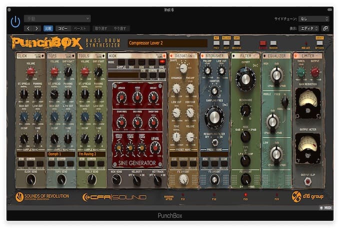Toggle the Tops module power switch
The image size is (340, 230).
(73, 56)
